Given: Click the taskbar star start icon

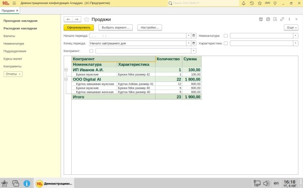Looking at the screenshot, I should [x=4, y=183].
